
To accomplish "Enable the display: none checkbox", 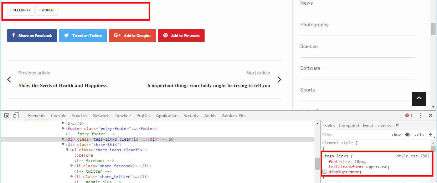I will coord(324,172).
